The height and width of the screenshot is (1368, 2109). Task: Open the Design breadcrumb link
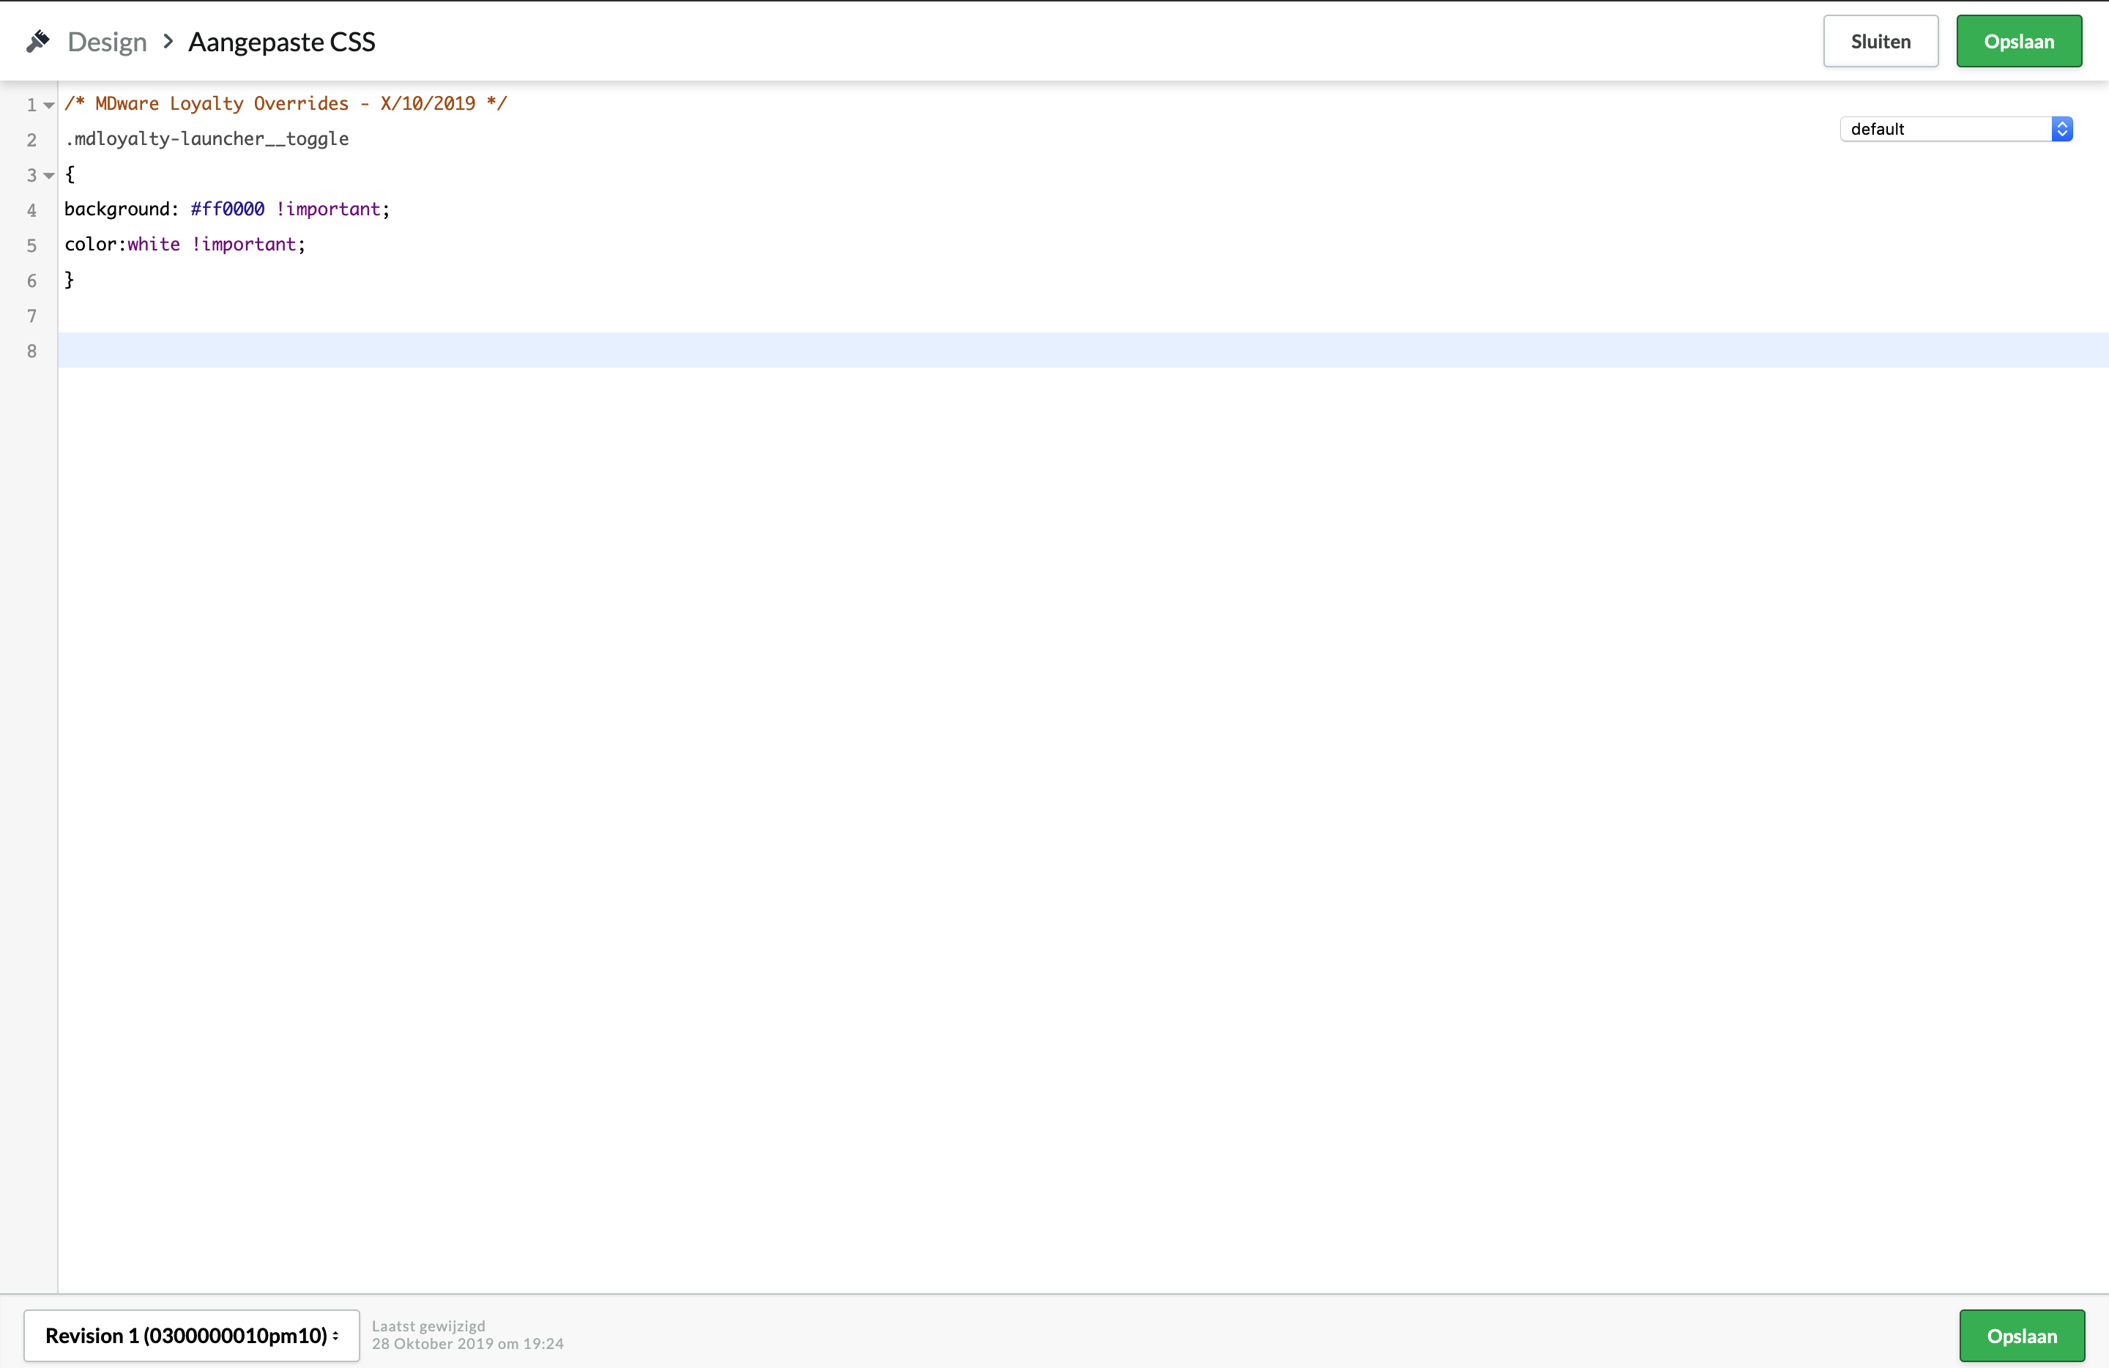tap(107, 42)
